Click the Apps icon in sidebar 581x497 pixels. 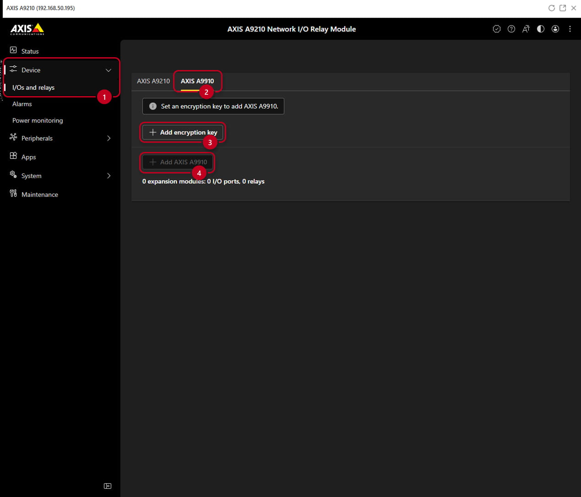click(x=13, y=156)
